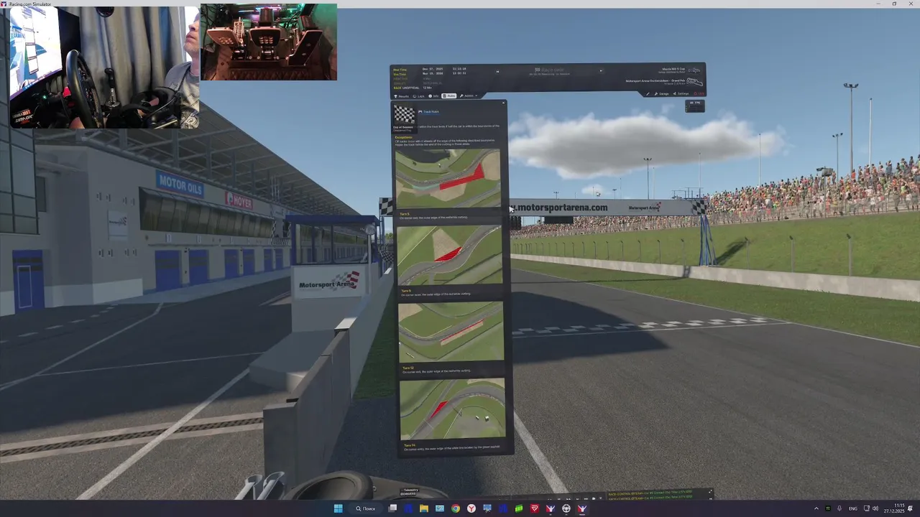Show hidden system tray icons

(x=816, y=508)
